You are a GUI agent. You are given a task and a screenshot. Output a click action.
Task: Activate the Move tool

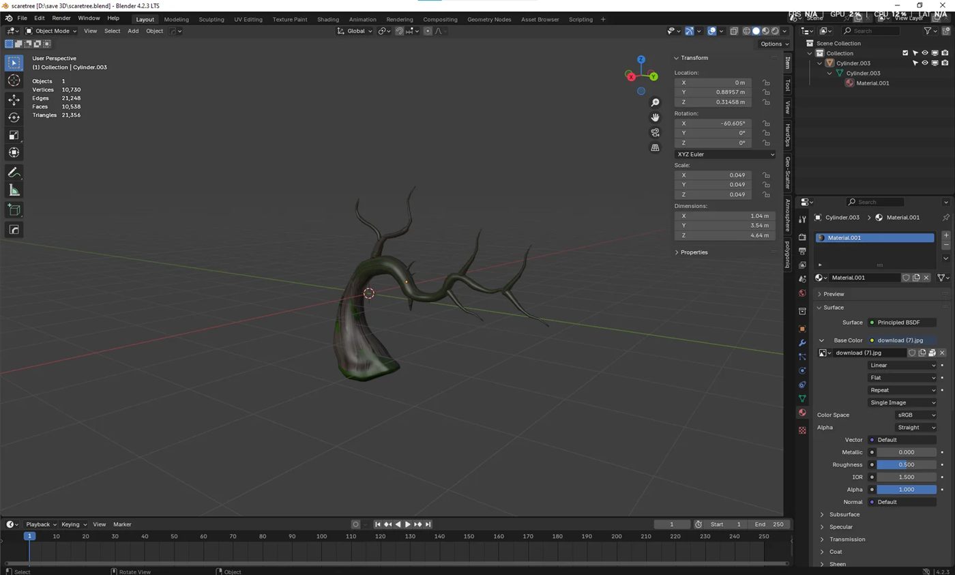coord(14,100)
